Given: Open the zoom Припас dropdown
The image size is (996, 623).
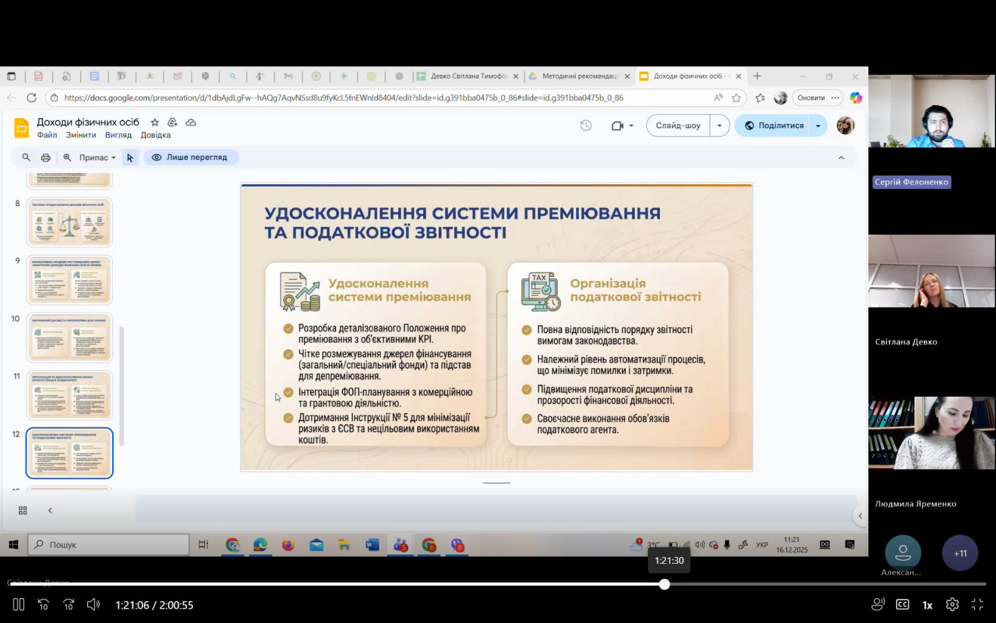Looking at the screenshot, I should click(97, 158).
